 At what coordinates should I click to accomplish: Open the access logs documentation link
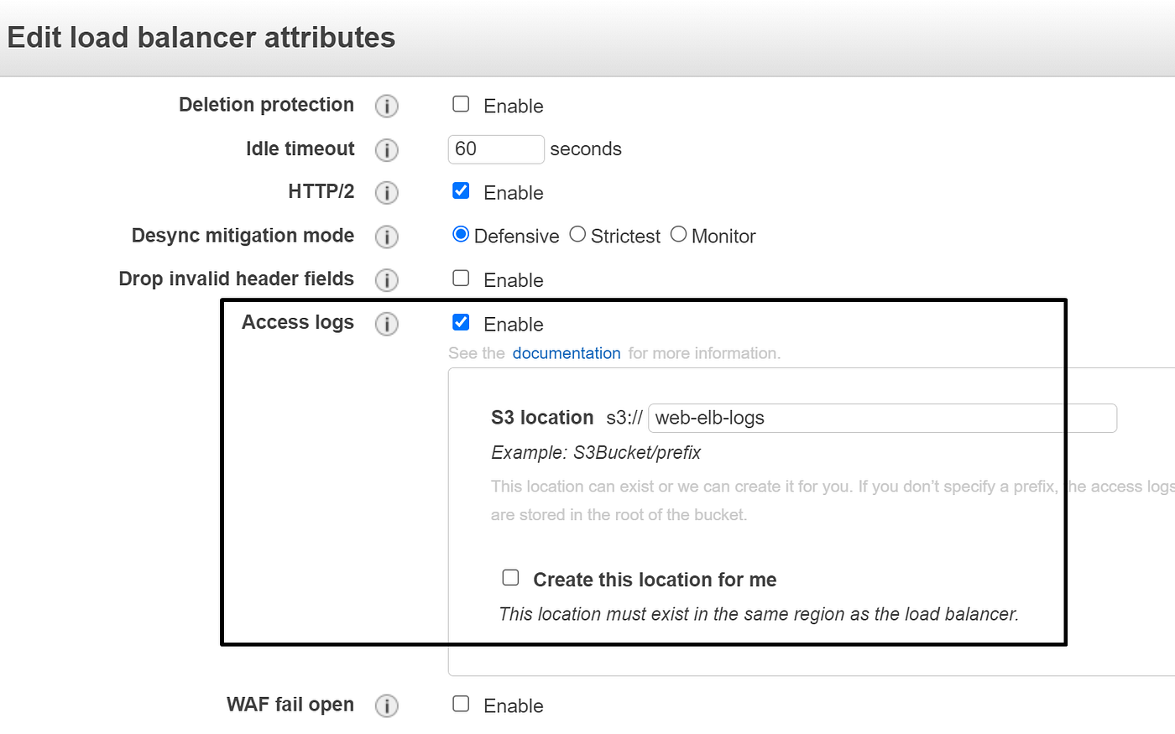[x=567, y=353]
